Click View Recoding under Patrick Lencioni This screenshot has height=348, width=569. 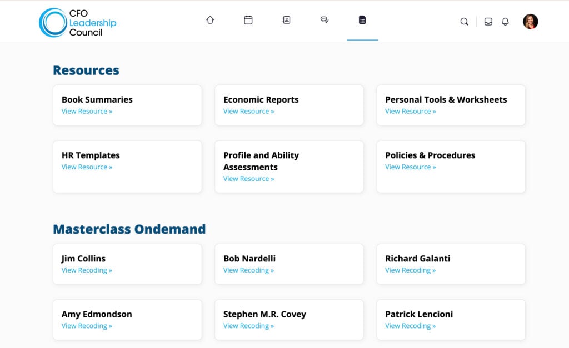(x=411, y=326)
